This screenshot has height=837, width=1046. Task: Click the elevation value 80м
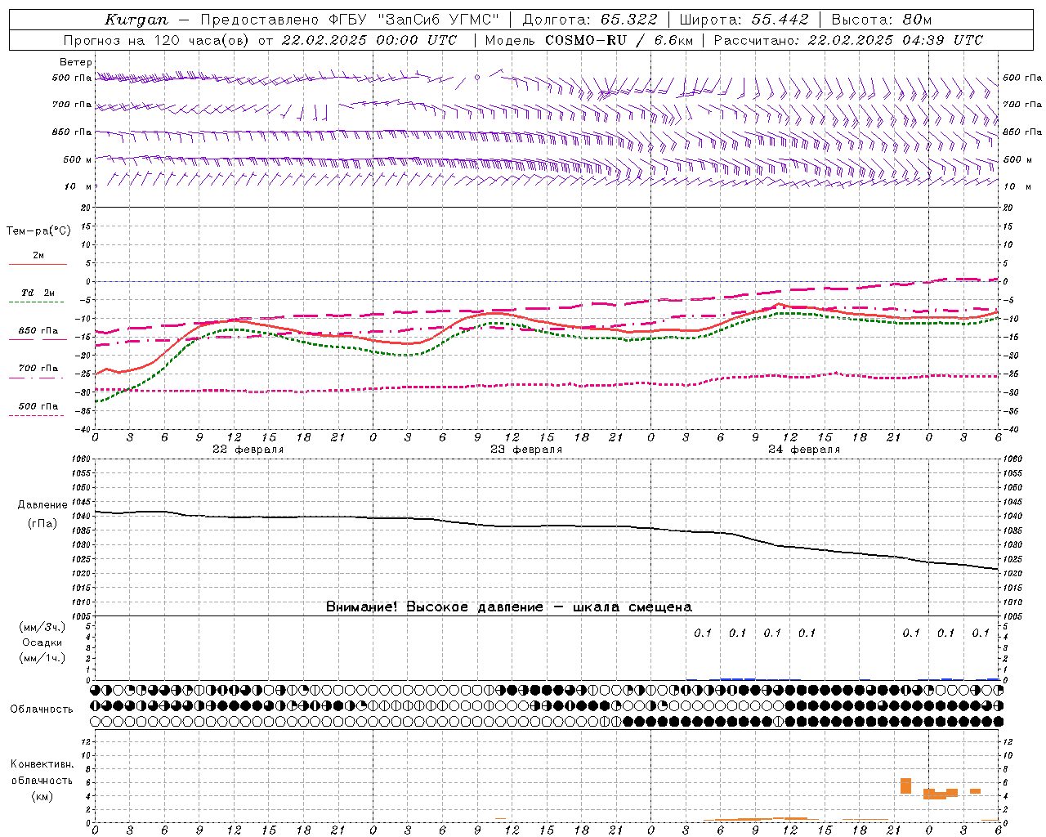[x=918, y=20]
